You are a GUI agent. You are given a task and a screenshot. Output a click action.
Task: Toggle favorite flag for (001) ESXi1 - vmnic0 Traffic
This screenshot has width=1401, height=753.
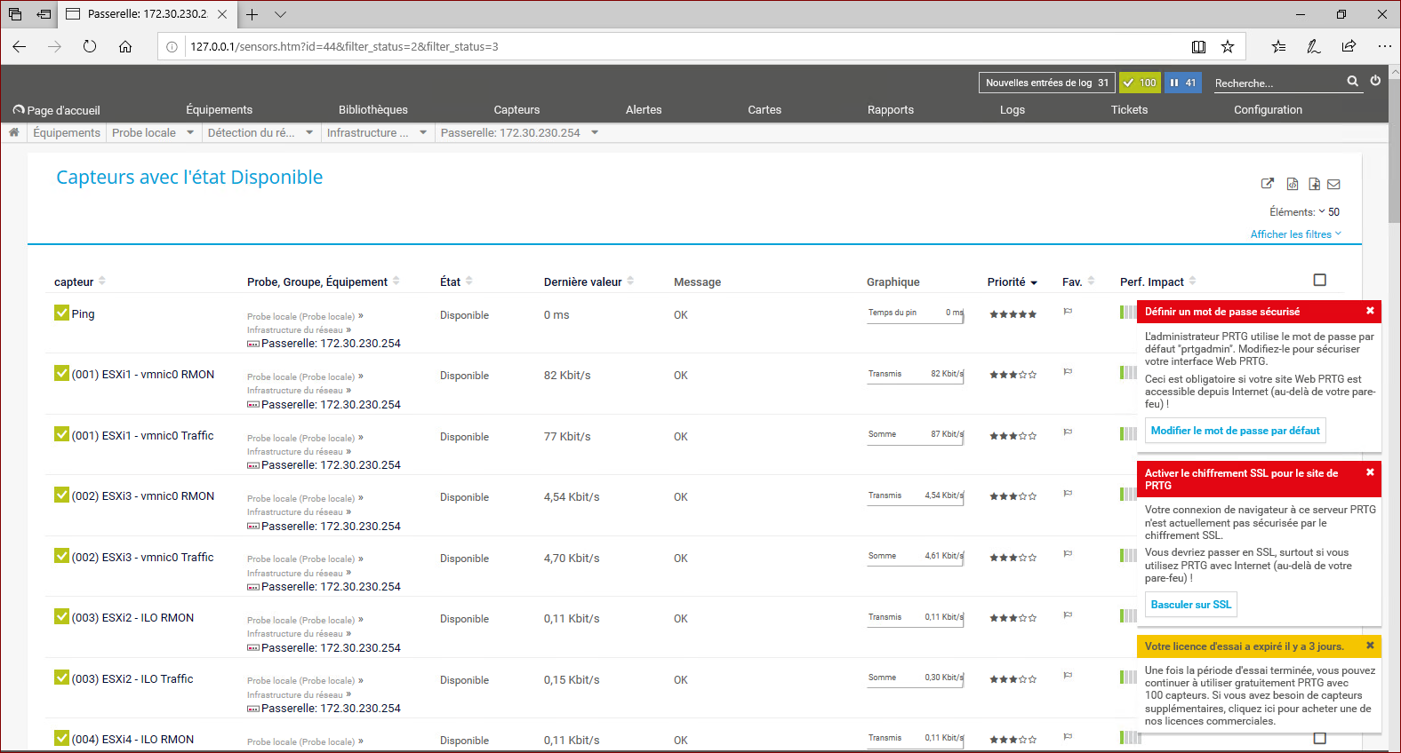[1068, 432]
